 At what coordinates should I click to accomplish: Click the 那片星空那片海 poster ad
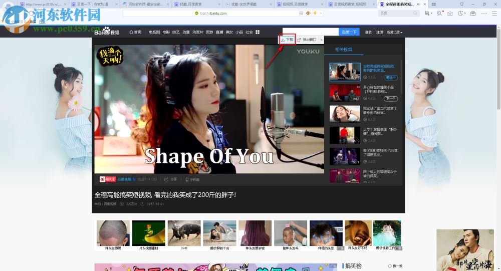pos(465,250)
